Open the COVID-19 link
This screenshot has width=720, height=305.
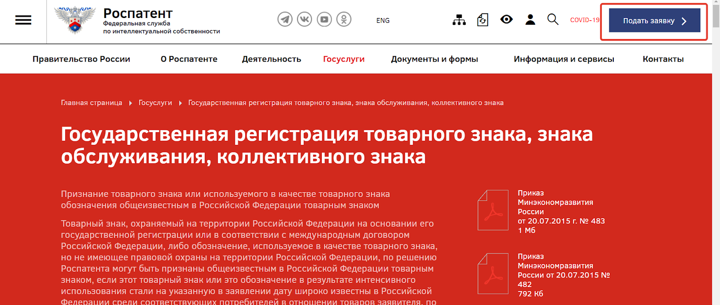pyautogui.click(x=585, y=20)
